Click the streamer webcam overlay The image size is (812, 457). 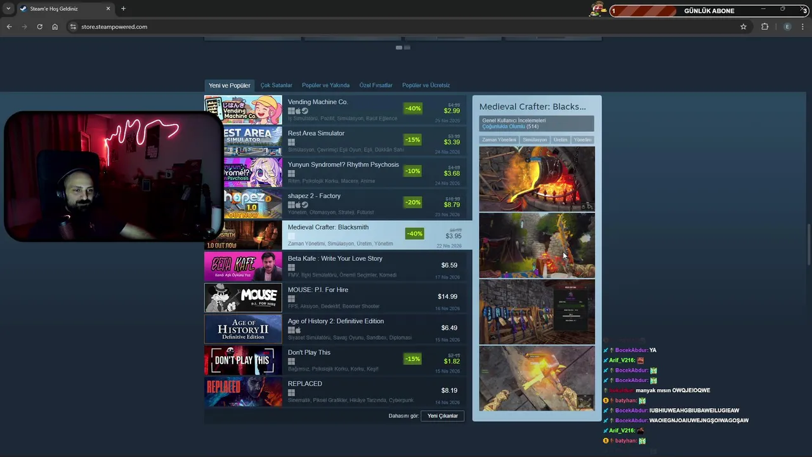coord(113,176)
